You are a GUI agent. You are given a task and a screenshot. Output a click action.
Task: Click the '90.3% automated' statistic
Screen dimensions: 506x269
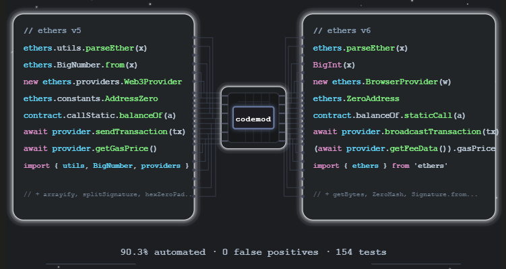coord(163,252)
